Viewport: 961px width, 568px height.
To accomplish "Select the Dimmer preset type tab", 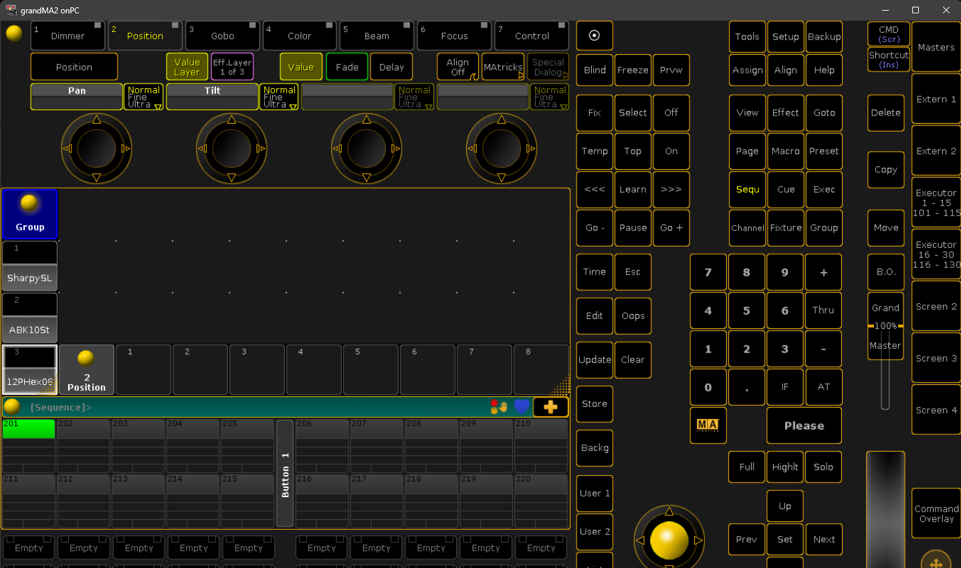I will coord(68,35).
